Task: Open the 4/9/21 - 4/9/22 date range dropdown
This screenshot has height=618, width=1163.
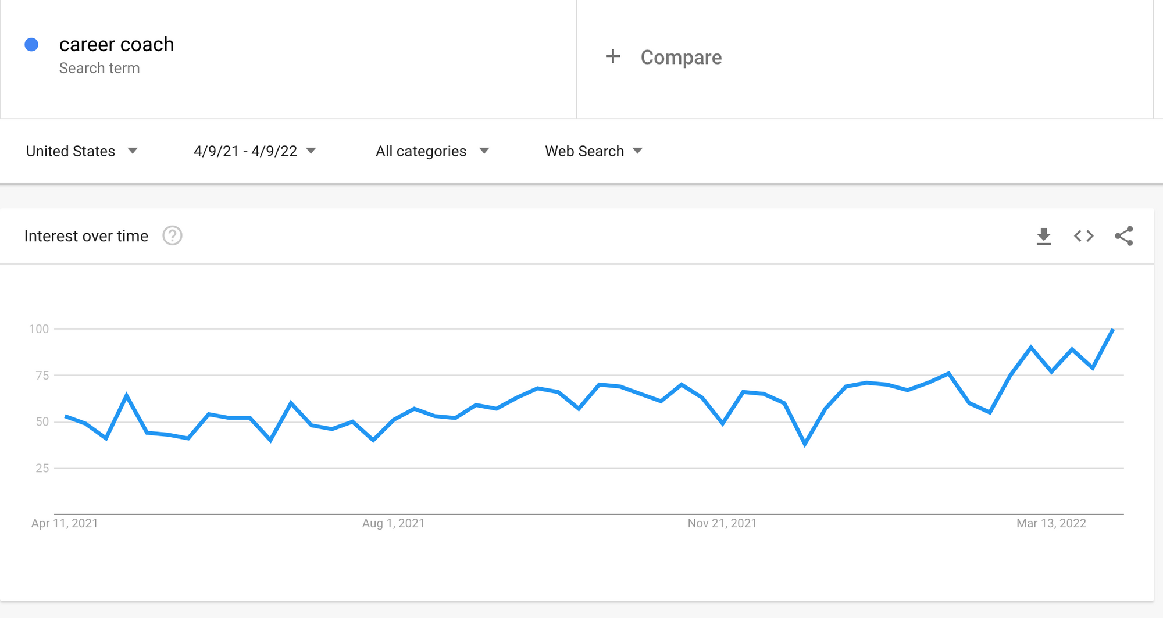Action: click(255, 151)
